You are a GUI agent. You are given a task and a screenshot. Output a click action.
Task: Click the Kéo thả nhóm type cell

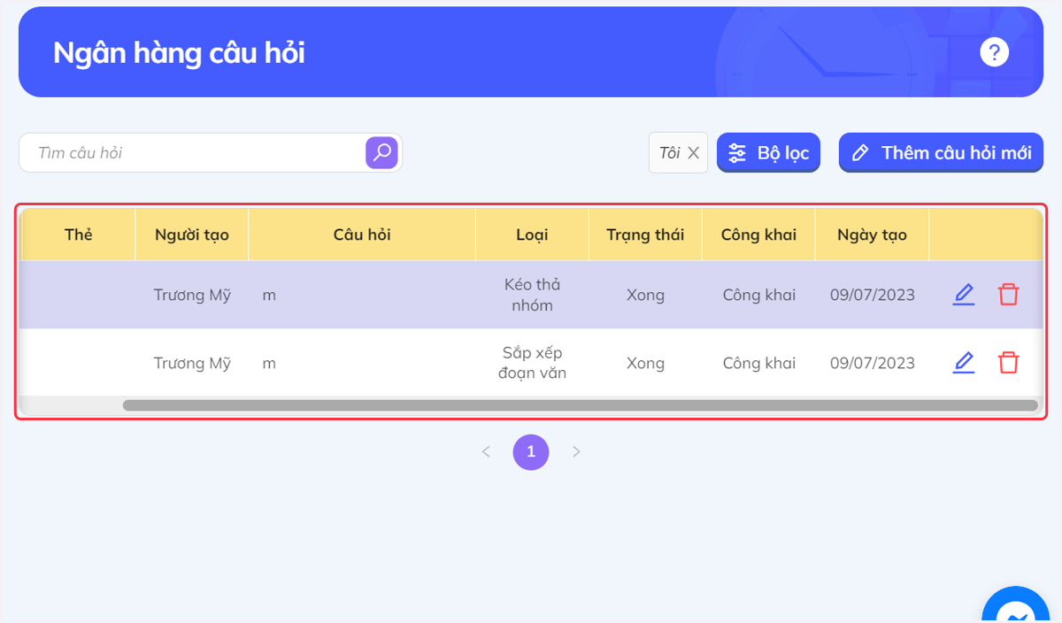(532, 295)
